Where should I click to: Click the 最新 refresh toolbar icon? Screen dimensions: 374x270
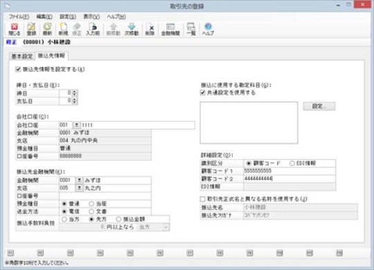tap(47, 29)
